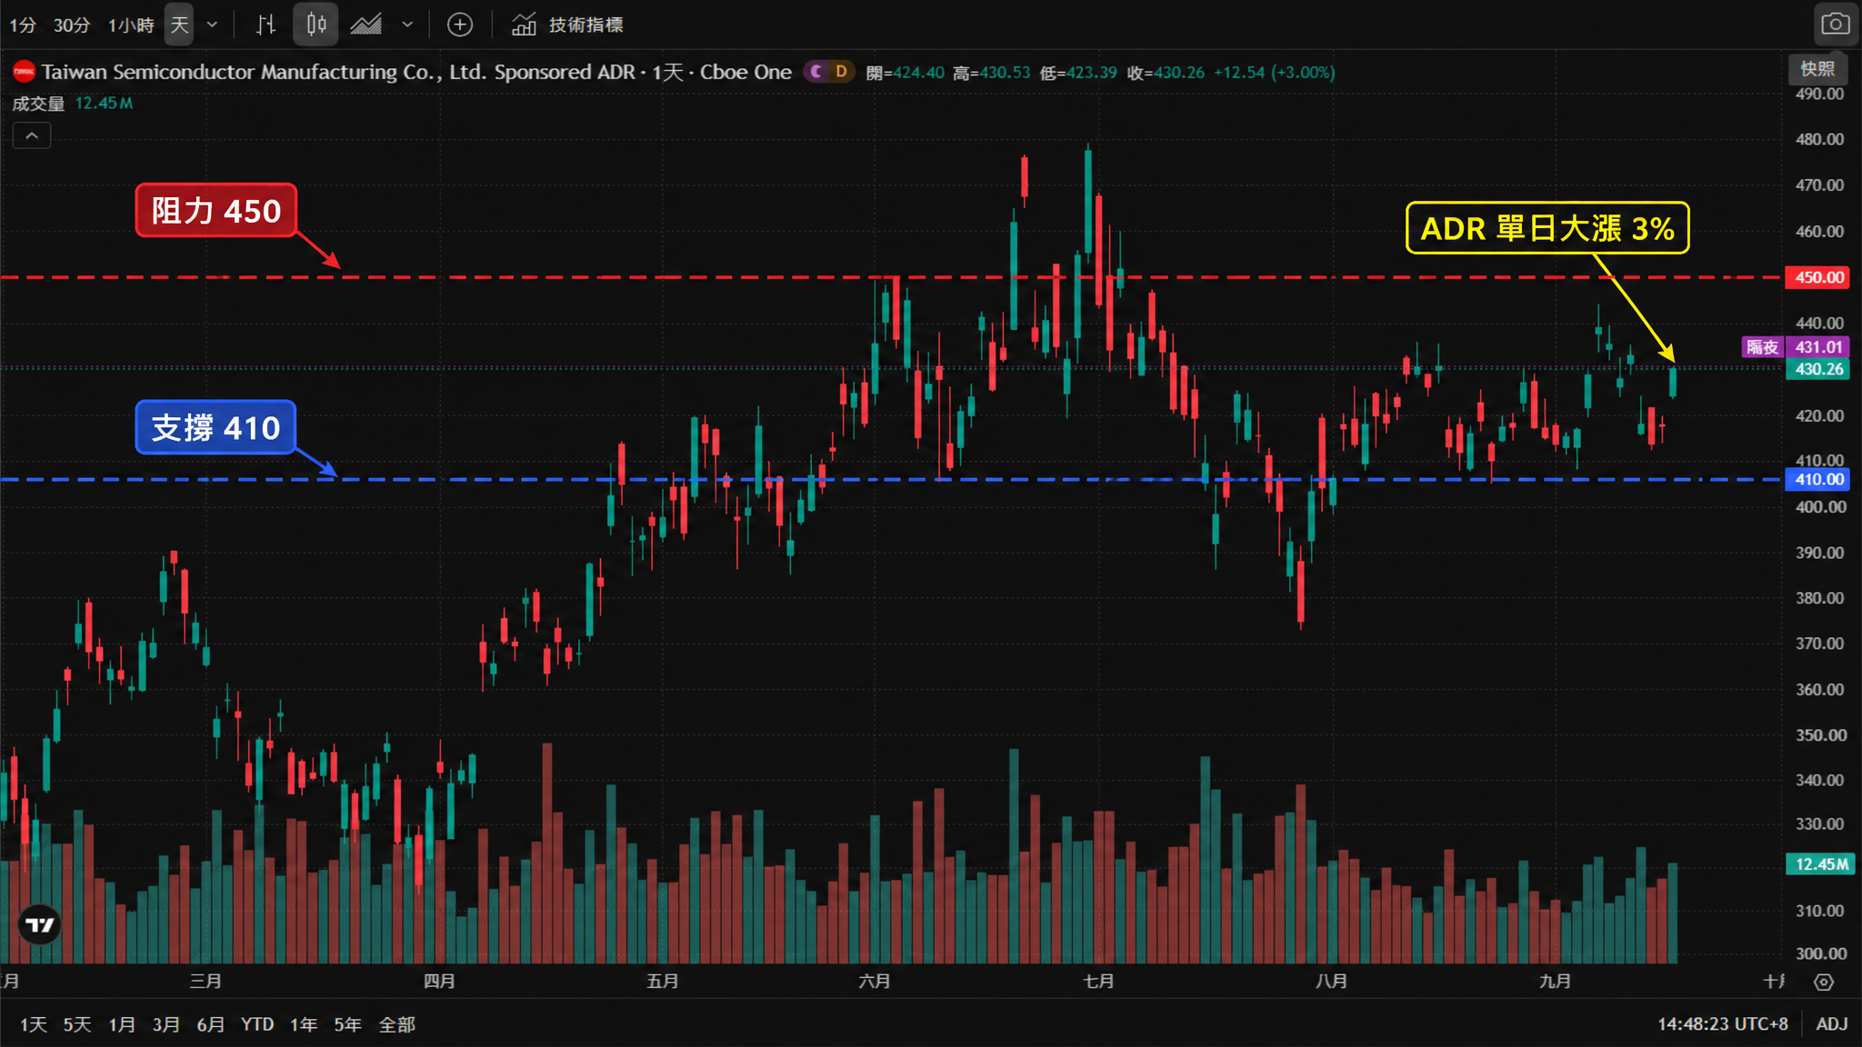Click the 快照 button

tap(1817, 69)
